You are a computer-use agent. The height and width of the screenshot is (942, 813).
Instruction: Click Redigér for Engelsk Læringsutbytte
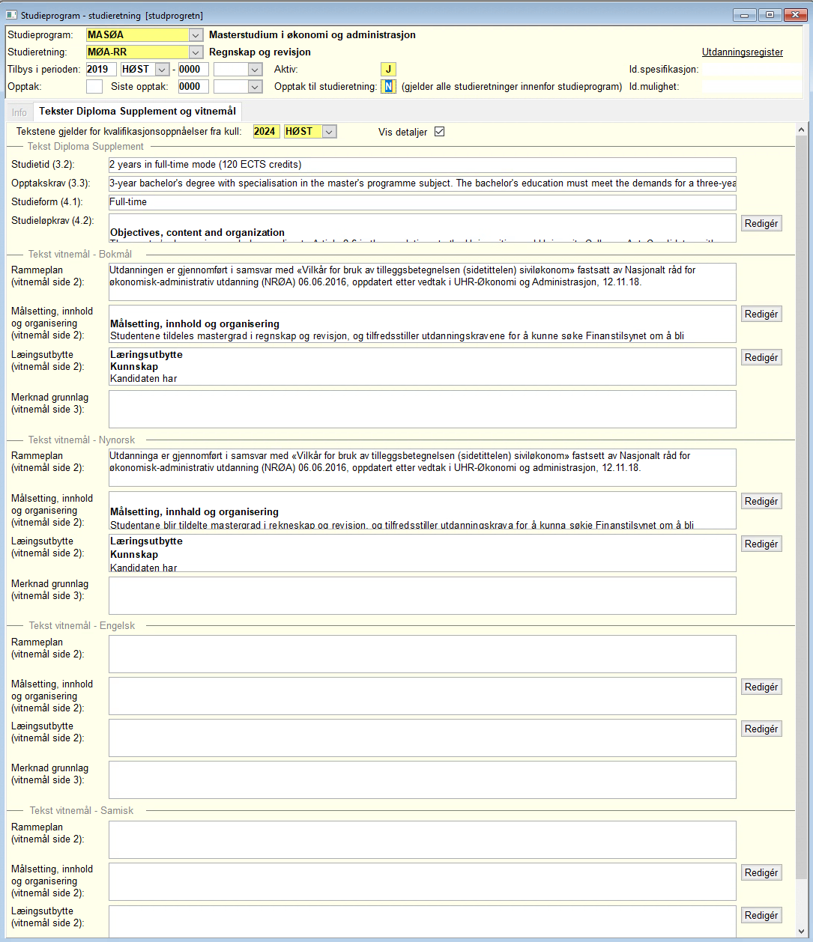click(x=761, y=729)
